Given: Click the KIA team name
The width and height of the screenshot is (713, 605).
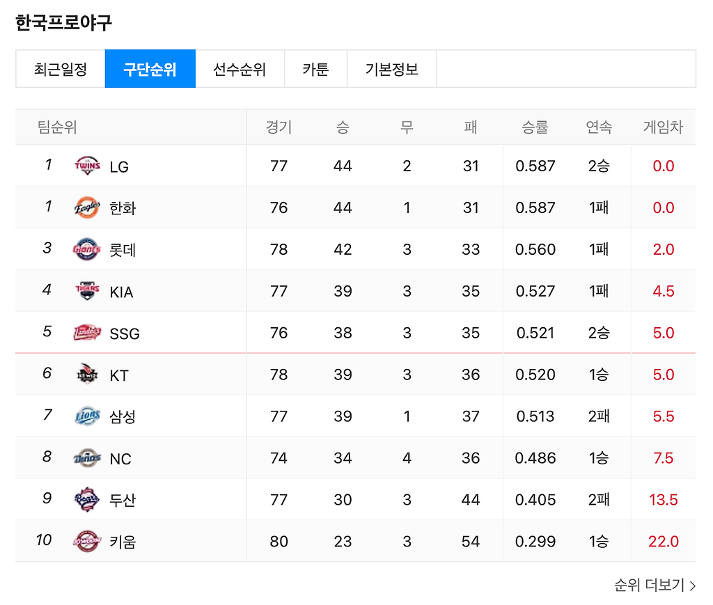Looking at the screenshot, I should [x=121, y=292].
